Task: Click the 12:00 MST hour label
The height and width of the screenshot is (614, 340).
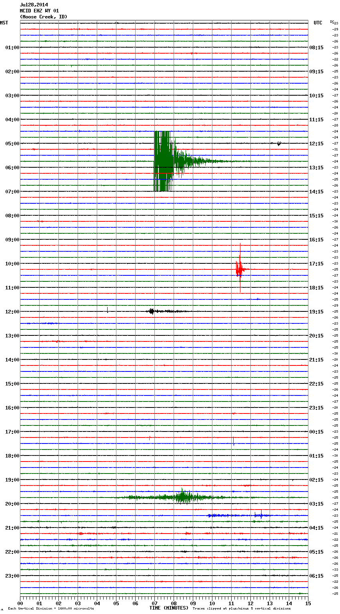Action: pos(12,312)
